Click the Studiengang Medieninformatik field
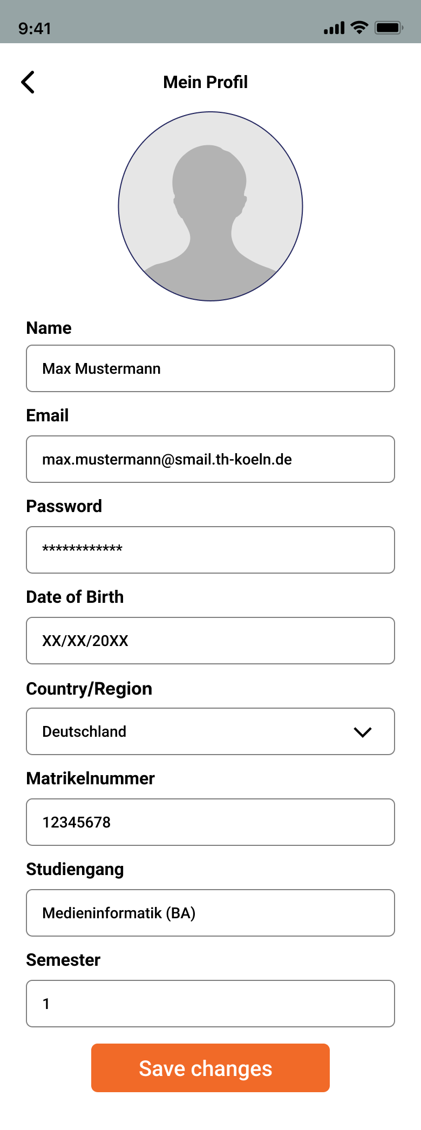This screenshot has width=421, height=1130. [x=210, y=913]
